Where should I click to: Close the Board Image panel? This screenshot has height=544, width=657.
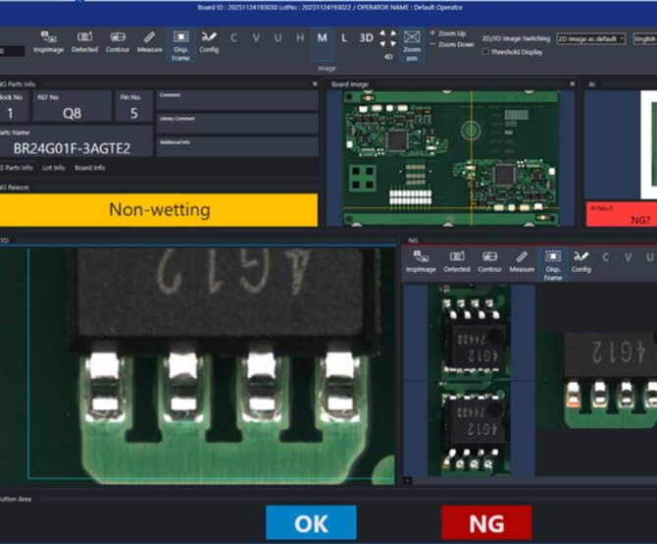click(x=572, y=83)
